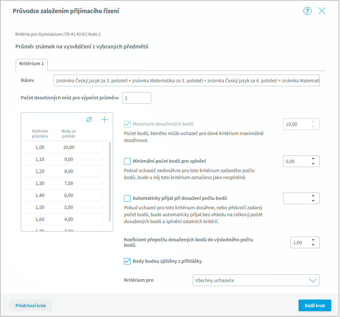This screenshot has height=317, width=340.
Task: Open the help question mark icon
Action: (307, 11)
